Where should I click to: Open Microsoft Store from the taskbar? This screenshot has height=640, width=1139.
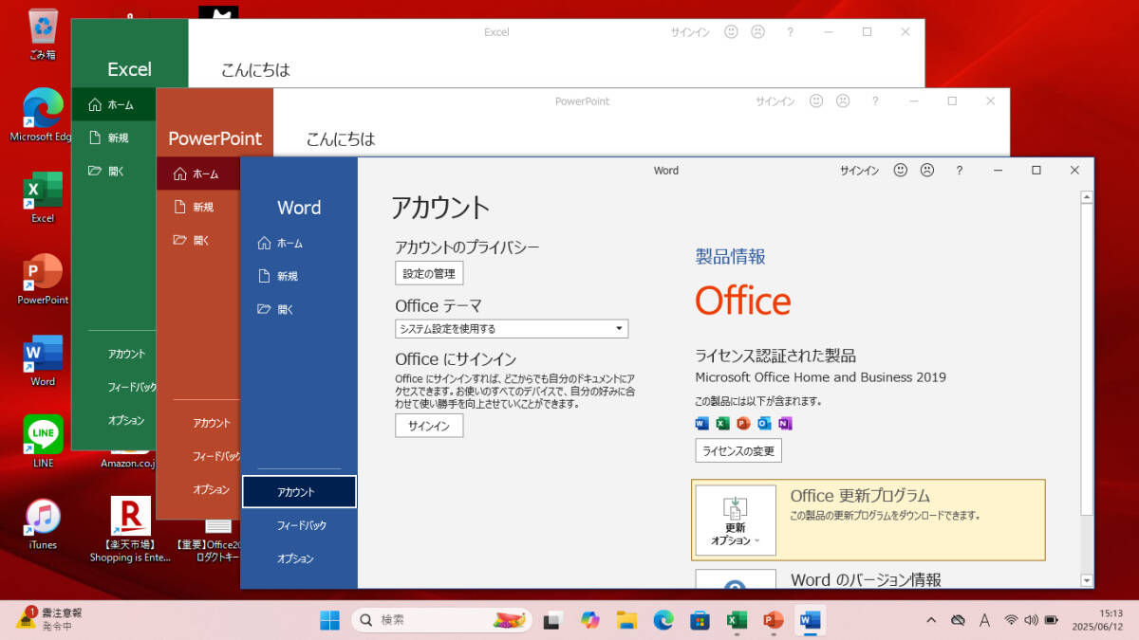(x=700, y=620)
